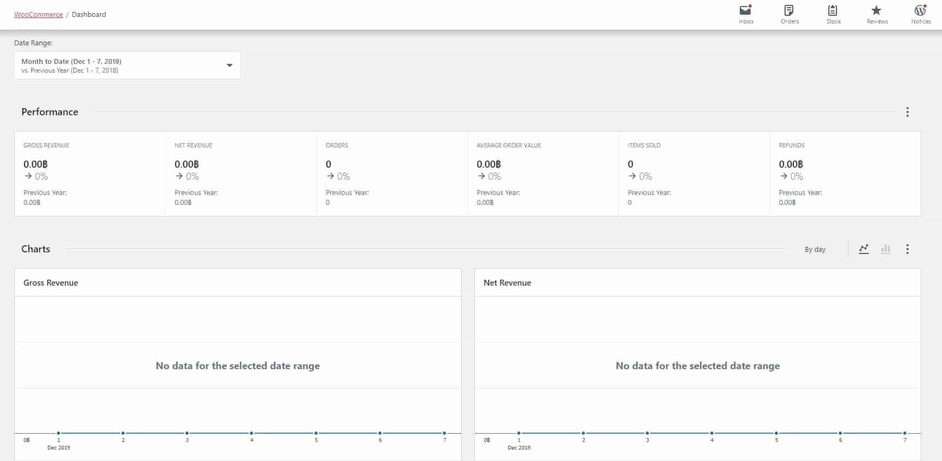
Task: Expand date range dropdown arrow
Action: (230, 66)
